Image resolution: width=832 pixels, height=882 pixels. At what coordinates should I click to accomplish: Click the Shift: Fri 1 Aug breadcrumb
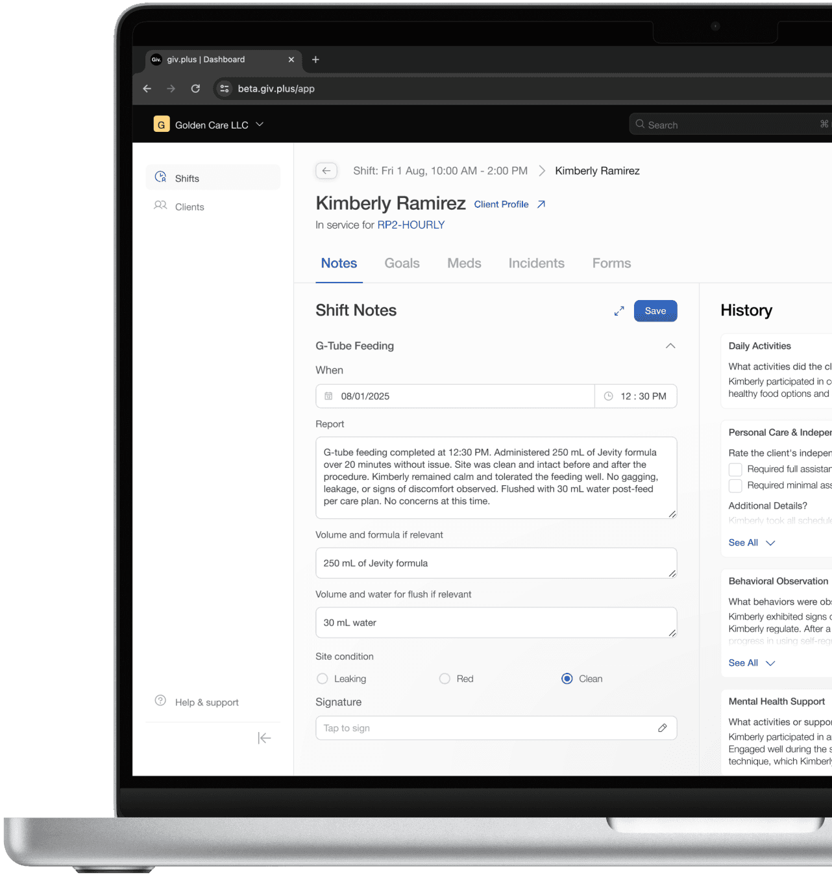tap(440, 171)
